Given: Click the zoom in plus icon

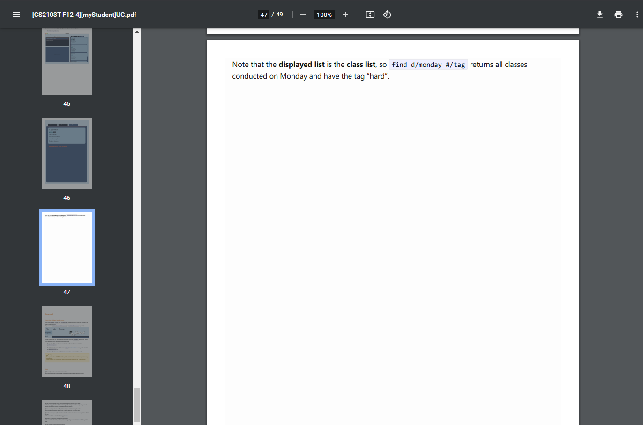Looking at the screenshot, I should [345, 15].
